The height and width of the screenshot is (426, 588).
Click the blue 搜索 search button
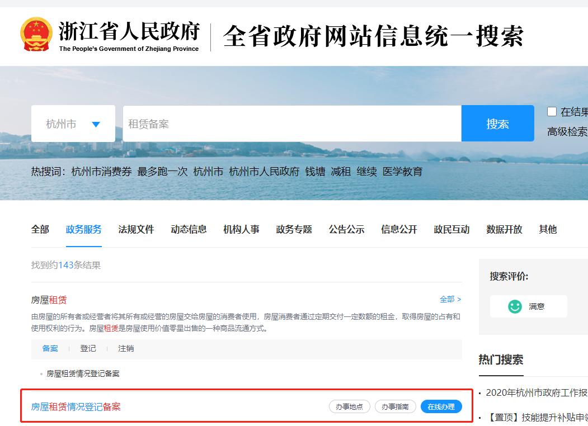point(497,123)
